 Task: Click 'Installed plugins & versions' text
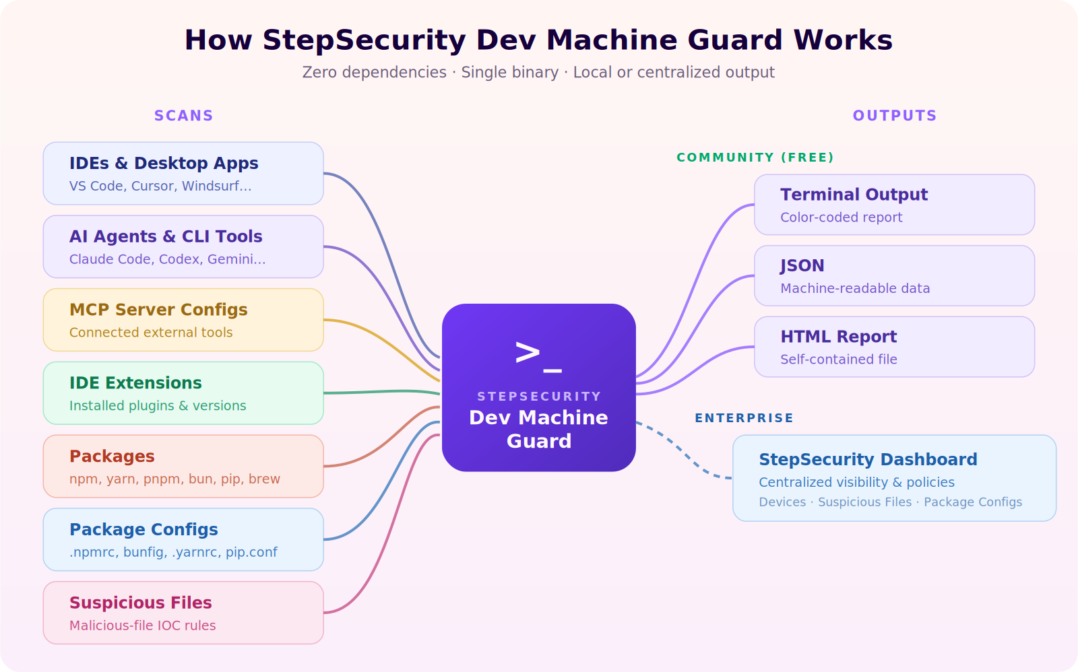coord(158,405)
